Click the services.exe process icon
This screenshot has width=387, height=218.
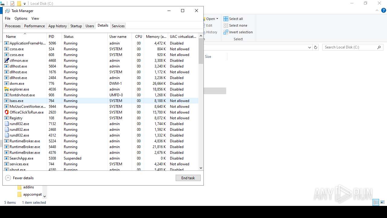[7, 164]
